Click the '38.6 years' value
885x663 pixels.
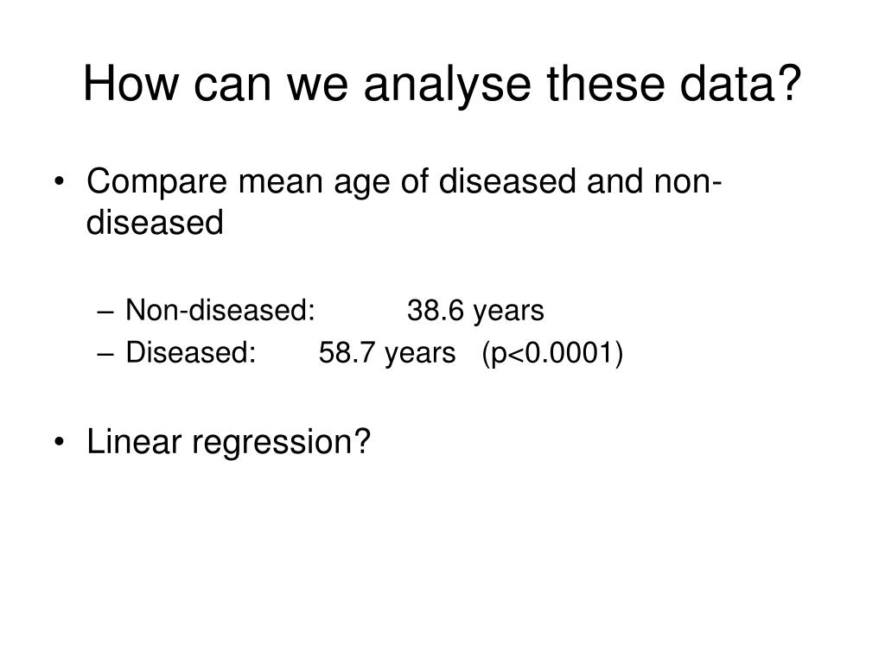476,311
